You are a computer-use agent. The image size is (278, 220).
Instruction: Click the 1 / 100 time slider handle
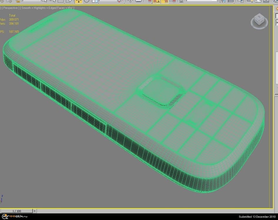click(x=17, y=211)
